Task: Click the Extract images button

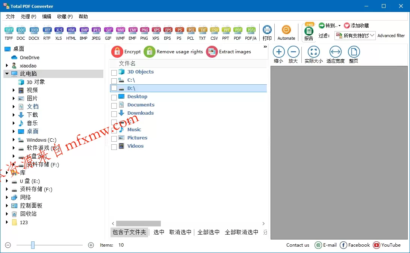Action: coord(228,52)
